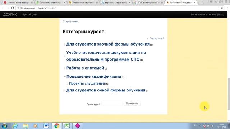
Task: Go to ДОХГИК site home link
Action: coord(10,14)
